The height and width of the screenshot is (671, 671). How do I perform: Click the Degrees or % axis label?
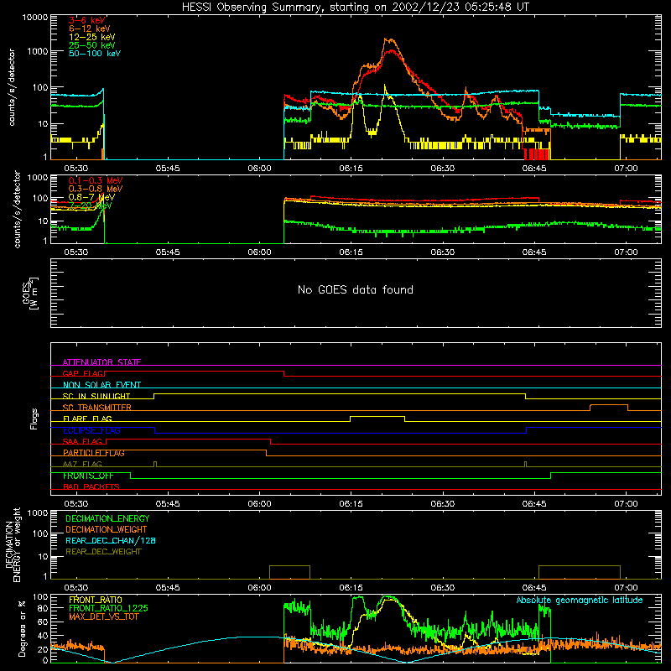[22, 628]
